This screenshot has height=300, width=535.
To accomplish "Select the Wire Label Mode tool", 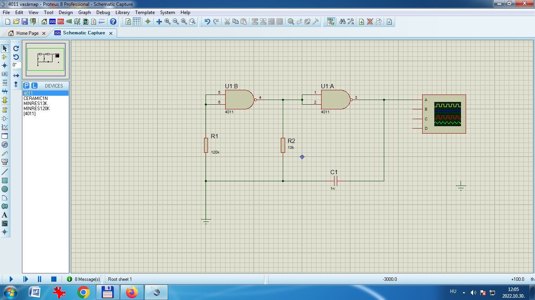I will point(5,74).
